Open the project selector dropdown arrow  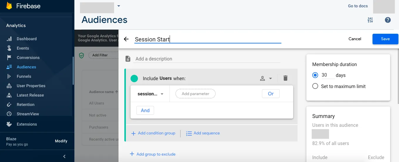click(x=119, y=6)
